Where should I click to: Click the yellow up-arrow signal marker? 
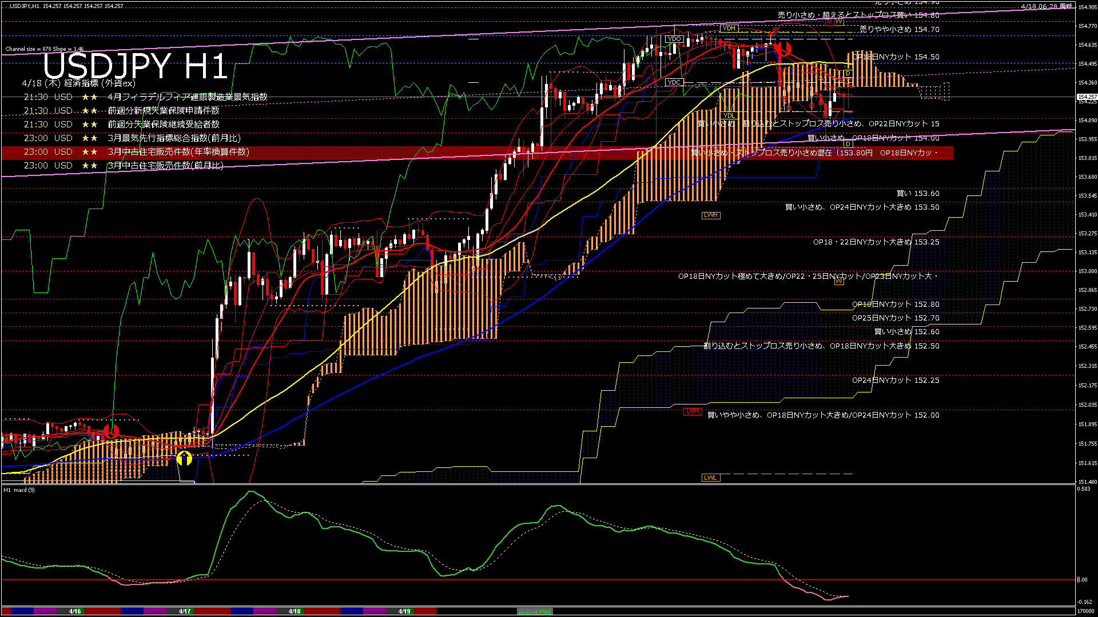184,458
